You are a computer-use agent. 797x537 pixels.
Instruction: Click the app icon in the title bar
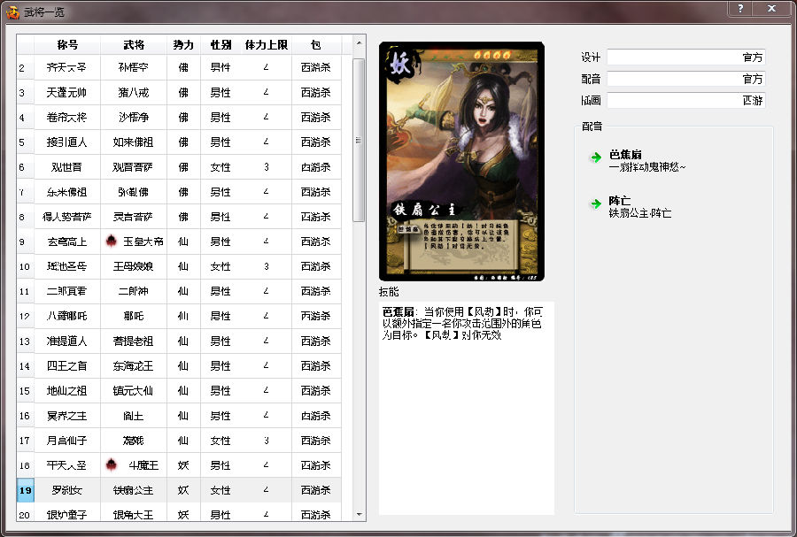pos(12,12)
